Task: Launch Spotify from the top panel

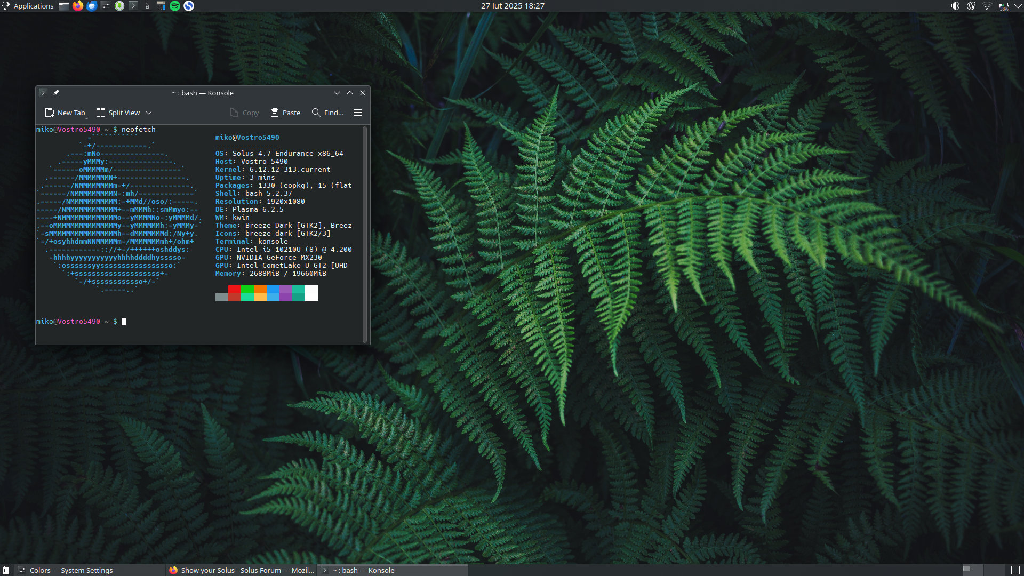Action: click(175, 6)
